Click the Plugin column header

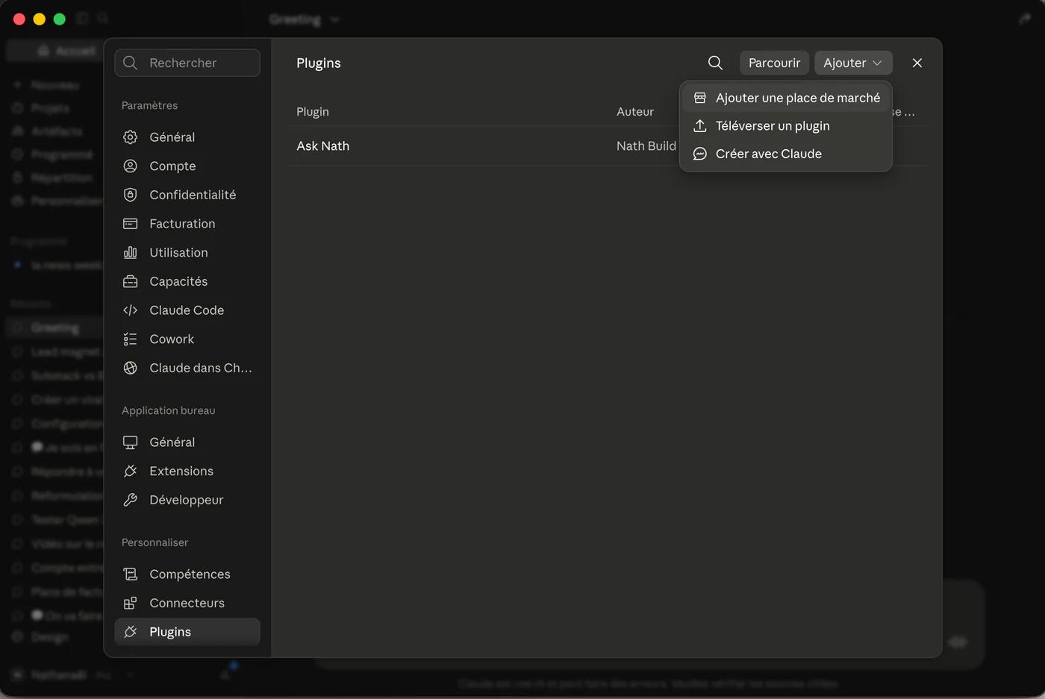[313, 112]
